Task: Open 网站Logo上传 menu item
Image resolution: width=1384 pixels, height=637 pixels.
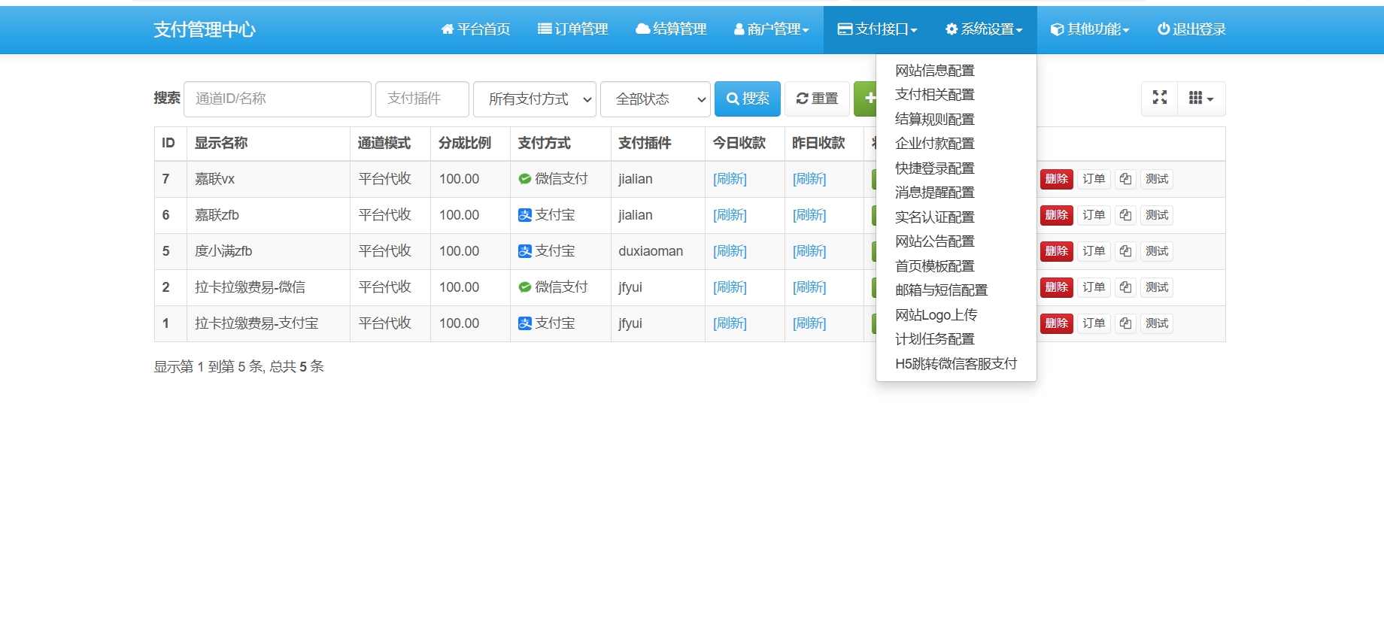Action: point(936,315)
